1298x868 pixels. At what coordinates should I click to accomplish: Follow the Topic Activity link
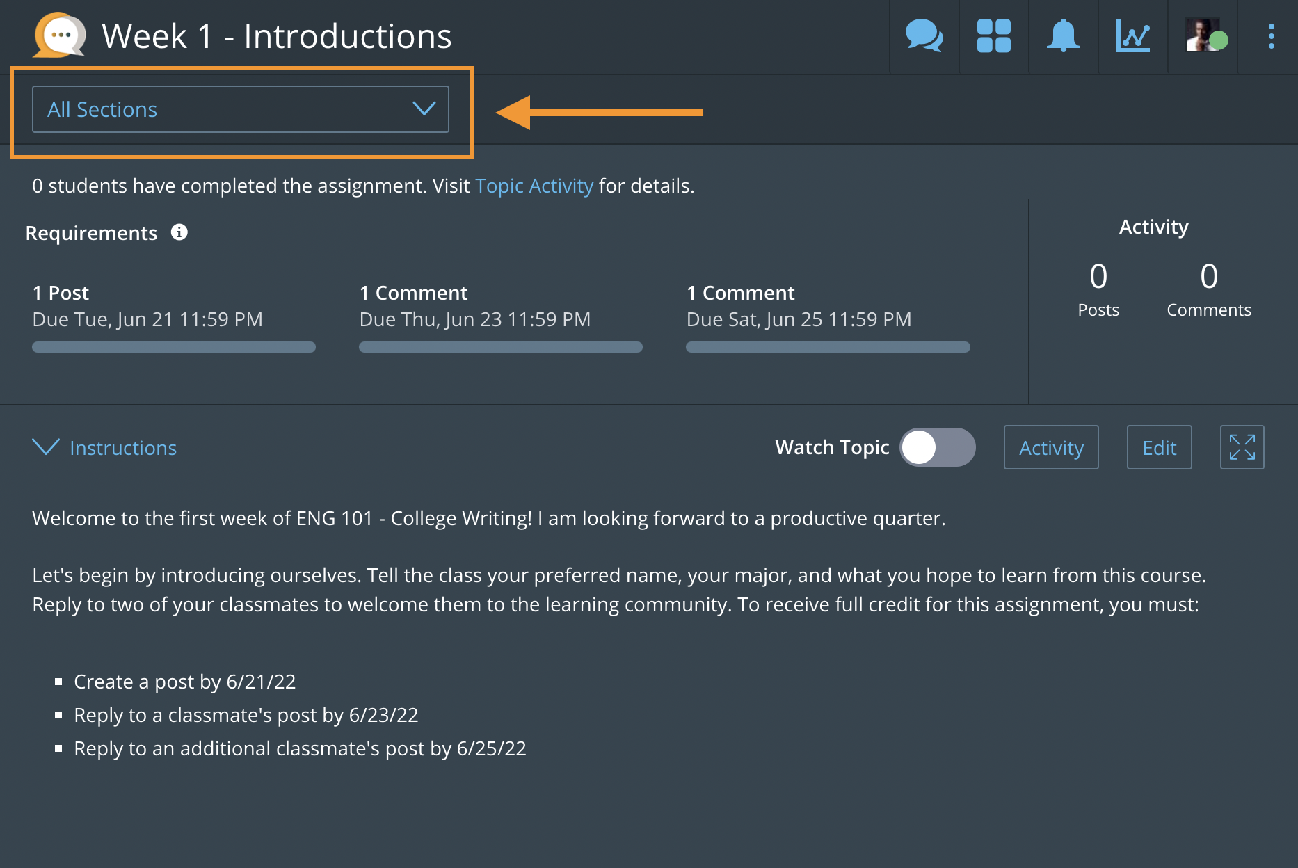pyautogui.click(x=534, y=186)
